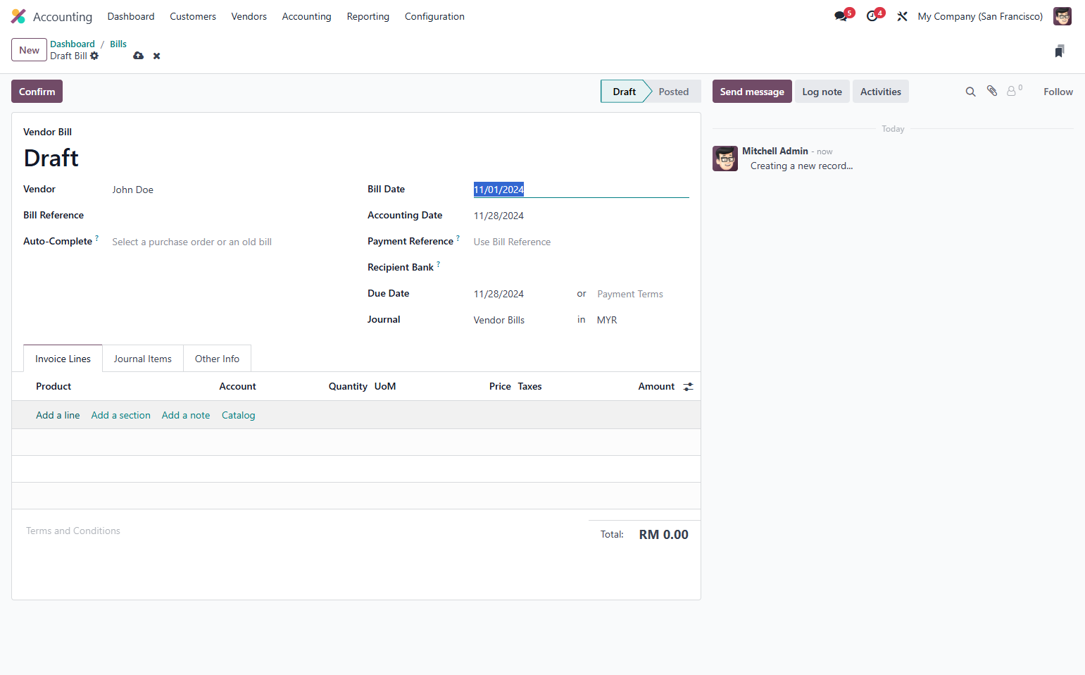Open the Auto-Complete purchase order dropdown

point(228,242)
